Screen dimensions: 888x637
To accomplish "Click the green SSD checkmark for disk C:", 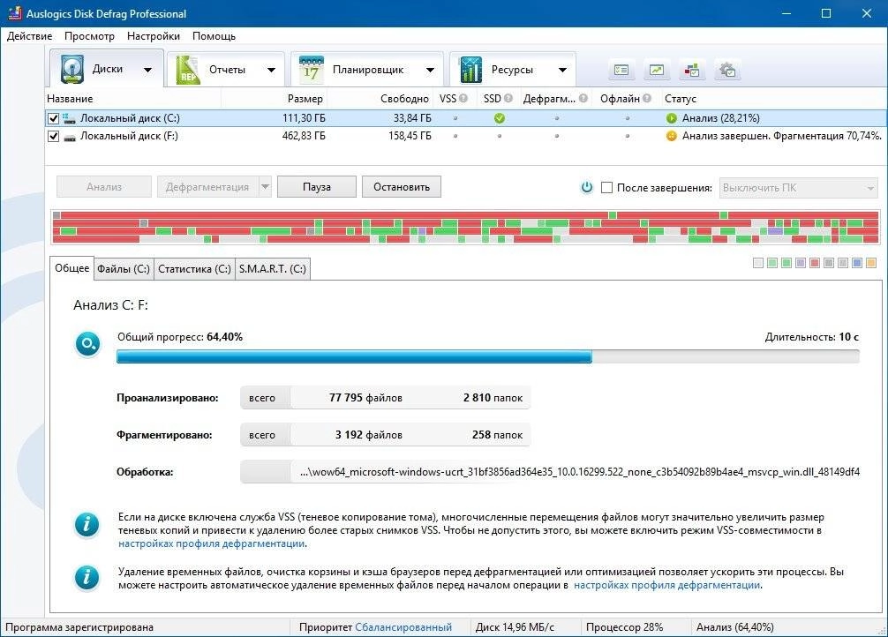I will pyautogui.click(x=500, y=118).
